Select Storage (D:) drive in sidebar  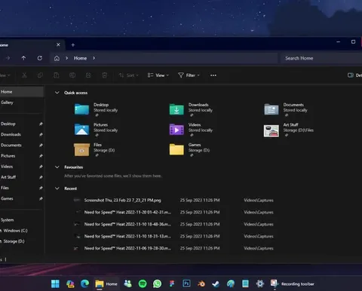22,241
